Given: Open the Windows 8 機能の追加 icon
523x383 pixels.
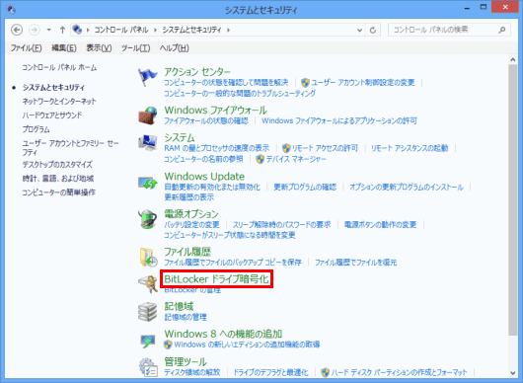Looking at the screenshot, I should [x=147, y=341].
